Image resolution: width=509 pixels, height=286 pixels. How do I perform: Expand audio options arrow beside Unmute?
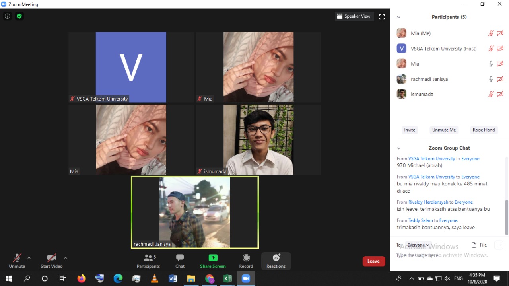(29, 258)
